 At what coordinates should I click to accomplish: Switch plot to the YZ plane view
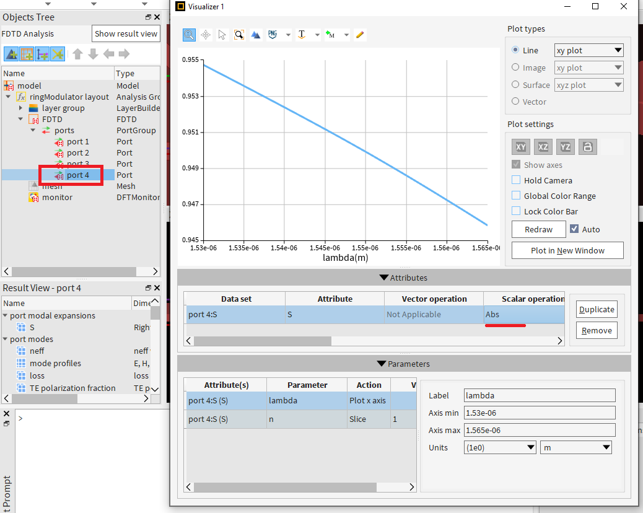pos(566,147)
